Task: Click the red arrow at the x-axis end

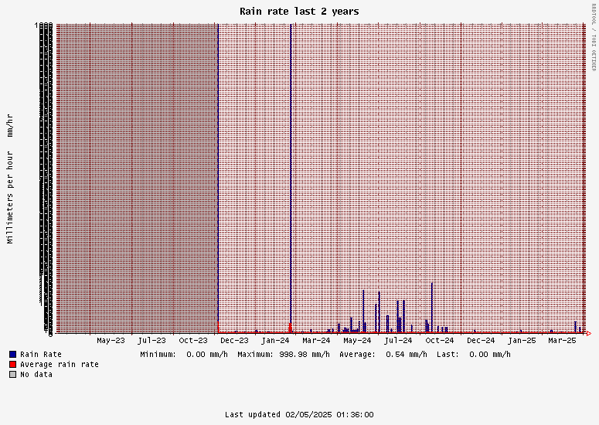Action: (589, 333)
